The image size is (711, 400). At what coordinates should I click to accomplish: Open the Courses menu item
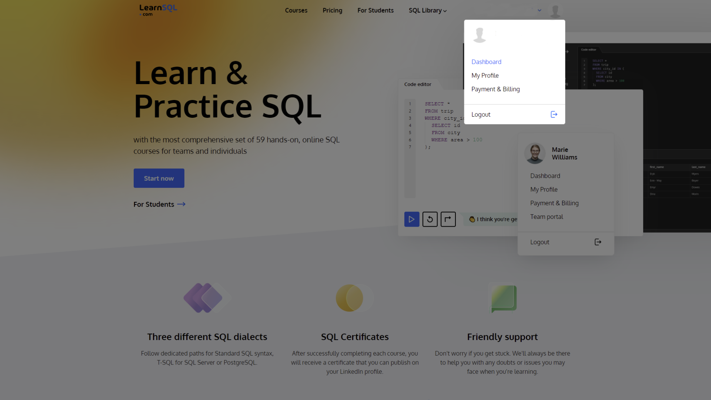[x=296, y=10]
